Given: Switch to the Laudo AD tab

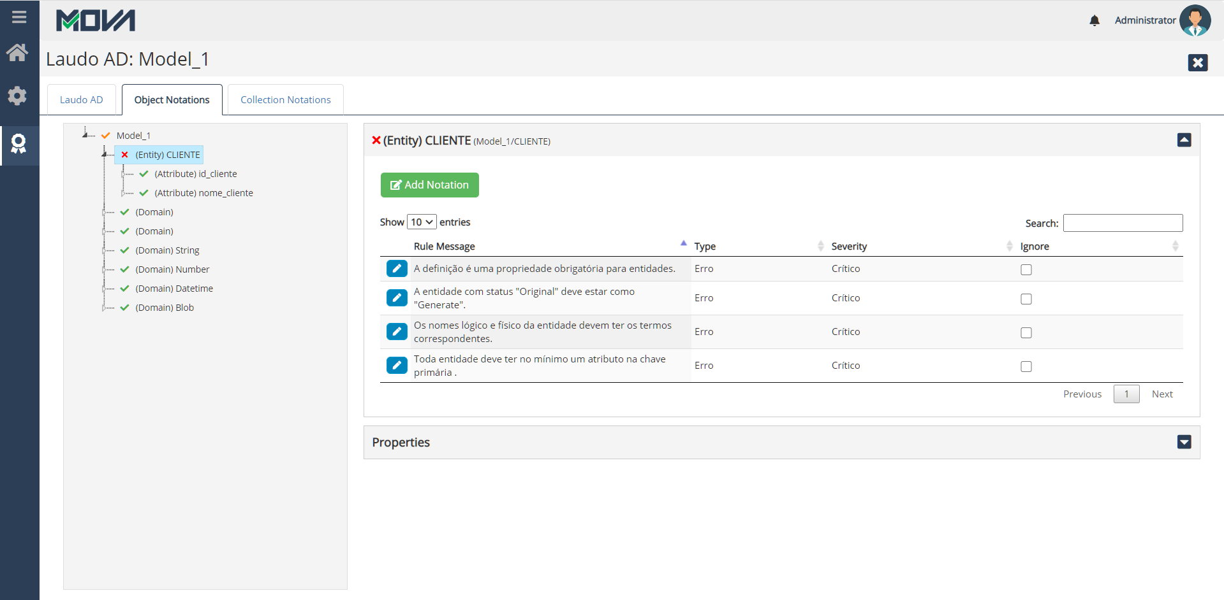Looking at the screenshot, I should 82,100.
